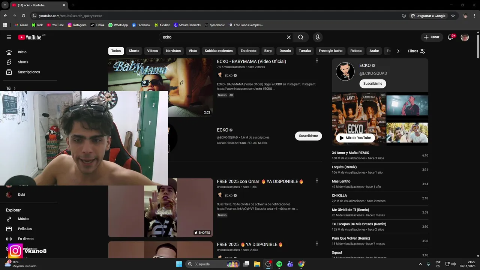480x270 pixels.
Task: Open Suscripciones in sidebar
Action: tap(29, 72)
